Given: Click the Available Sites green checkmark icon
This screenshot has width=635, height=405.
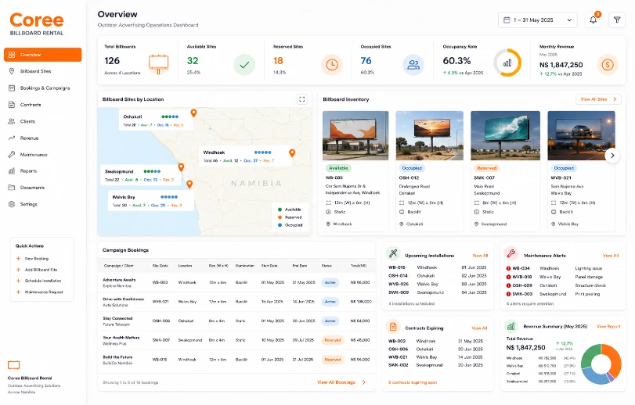Looking at the screenshot, I should 244,65.
